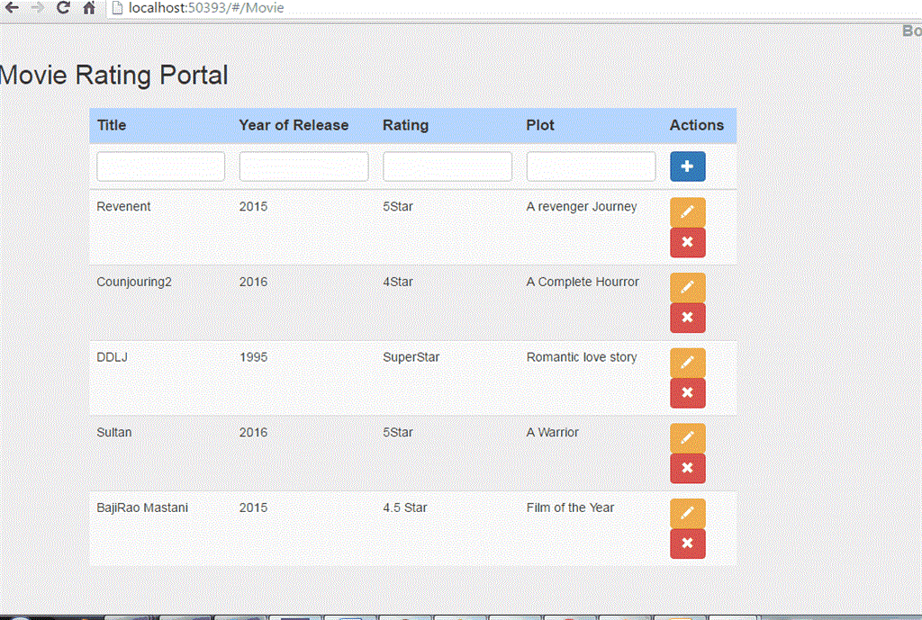922x620 pixels.
Task: Delete the Revenent movie row
Action: point(687,242)
